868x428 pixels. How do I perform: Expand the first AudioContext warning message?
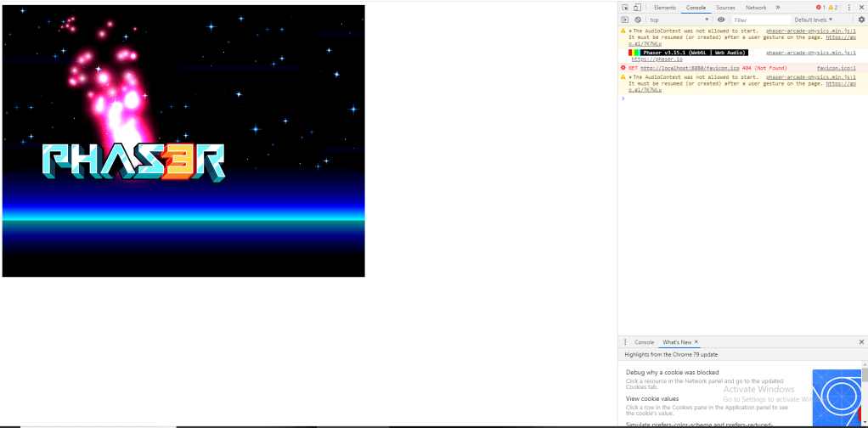[x=630, y=31]
